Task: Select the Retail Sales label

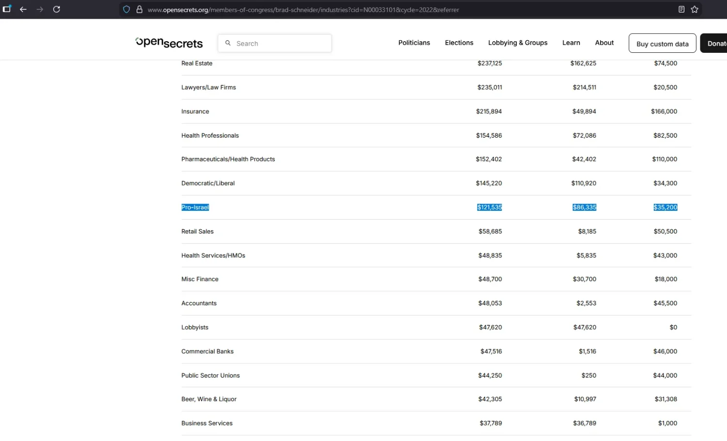Action: [197, 232]
